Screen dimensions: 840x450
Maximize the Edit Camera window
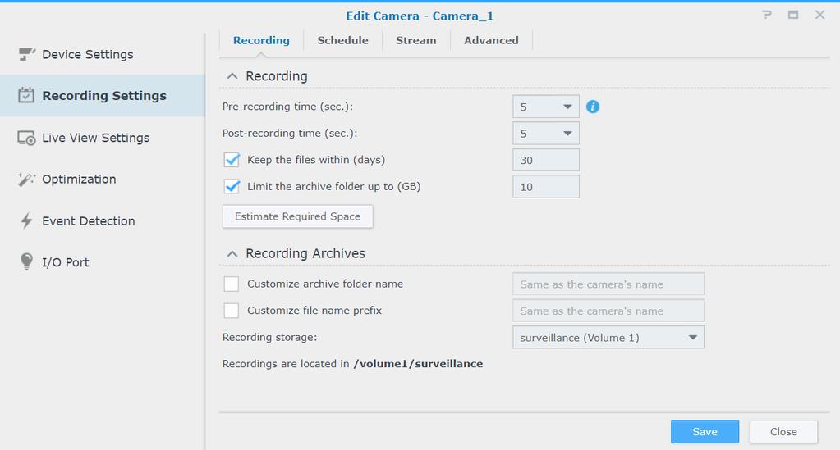click(x=793, y=15)
